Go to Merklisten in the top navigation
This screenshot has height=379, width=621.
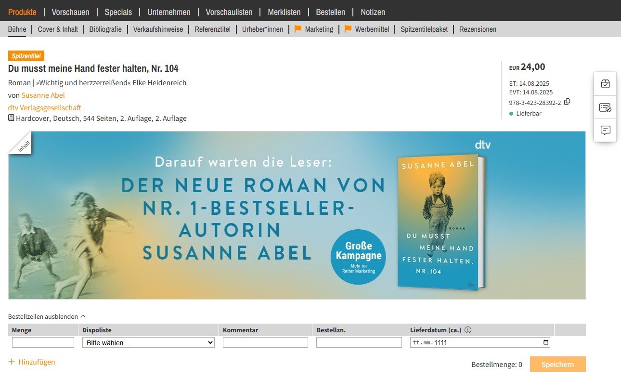pos(284,12)
